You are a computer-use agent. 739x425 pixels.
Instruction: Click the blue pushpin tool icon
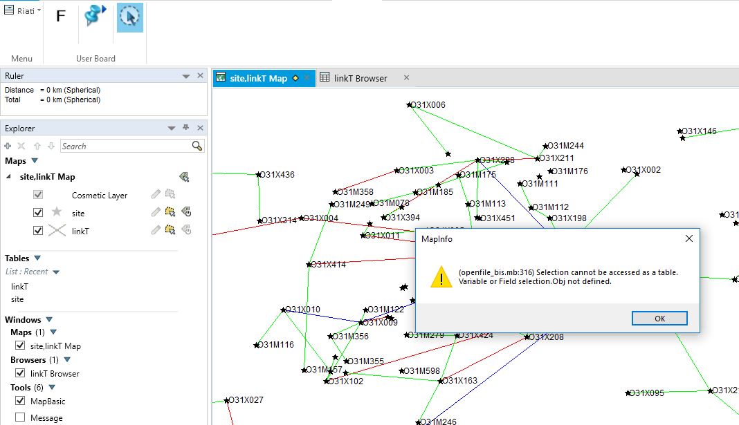[95, 15]
